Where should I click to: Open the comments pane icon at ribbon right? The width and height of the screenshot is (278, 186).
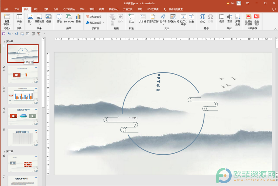coord(274,9)
